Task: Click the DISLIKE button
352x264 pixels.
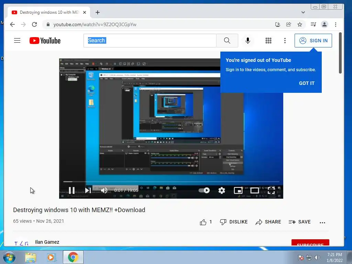Action: pos(234,222)
